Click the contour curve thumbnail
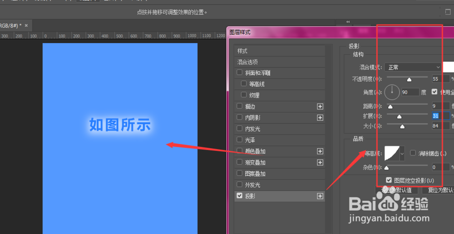Image resolution: width=454 pixels, height=234 pixels. (x=392, y=153)
